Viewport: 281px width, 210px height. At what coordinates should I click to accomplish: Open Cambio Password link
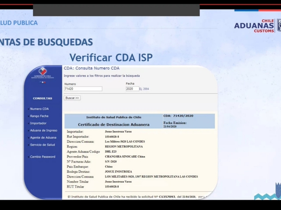click(x=43, y=157)
